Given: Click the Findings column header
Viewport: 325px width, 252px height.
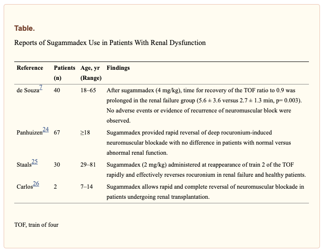Looking at the screenshot, I should pyautogui.click(x=118, y=68).
